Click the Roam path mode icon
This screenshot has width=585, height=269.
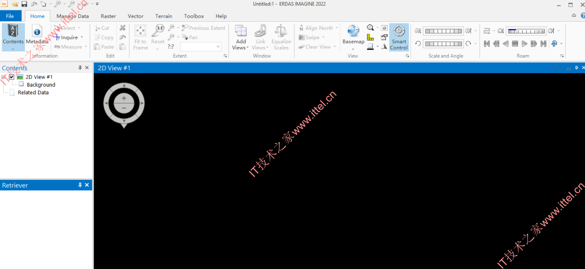click(487, 31)
